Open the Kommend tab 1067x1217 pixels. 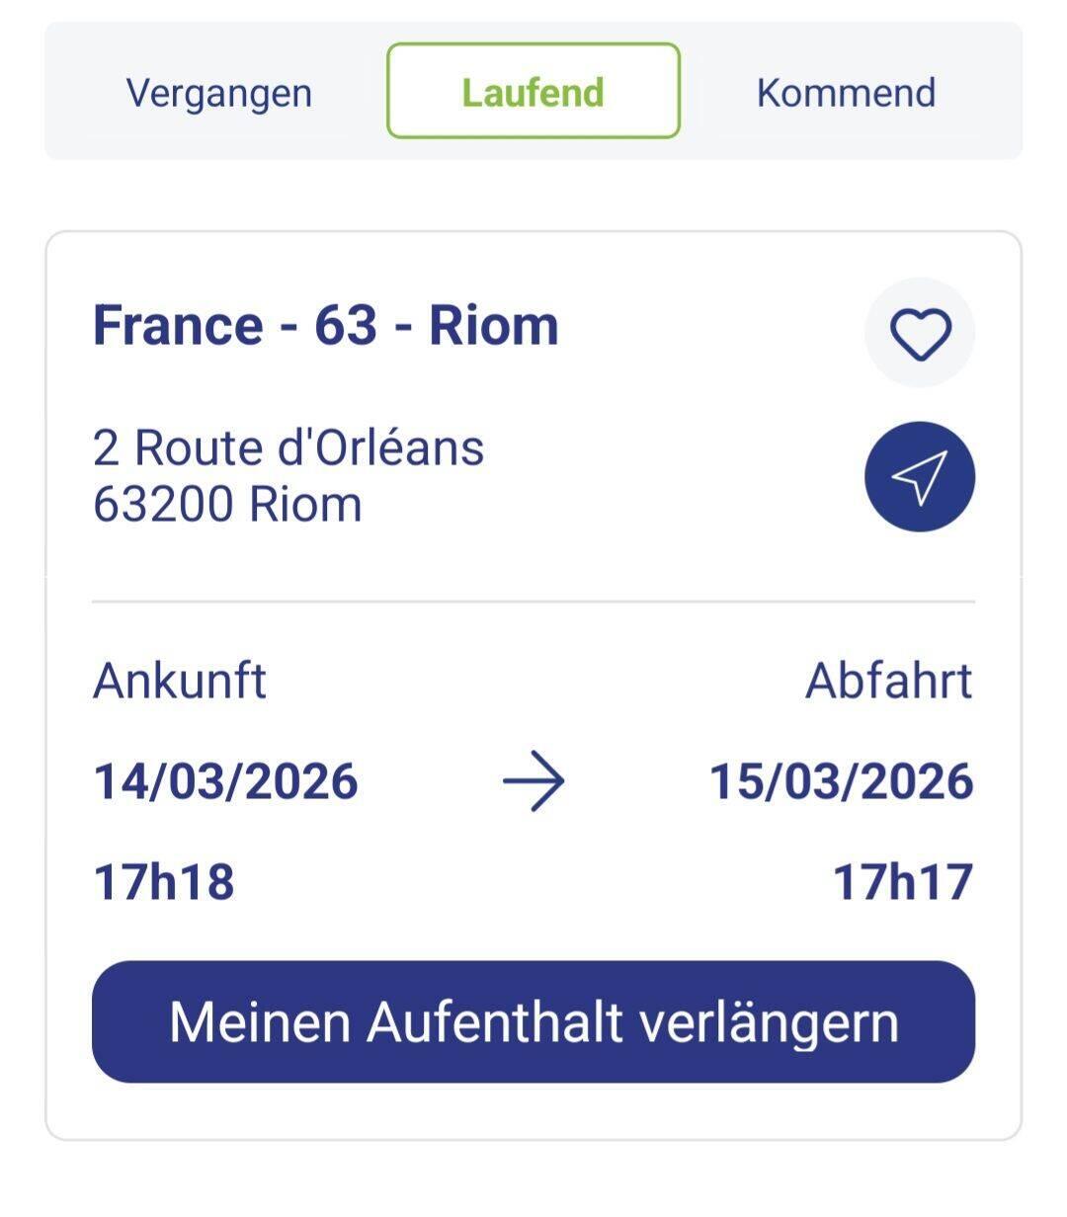click(x=846, y=93)
